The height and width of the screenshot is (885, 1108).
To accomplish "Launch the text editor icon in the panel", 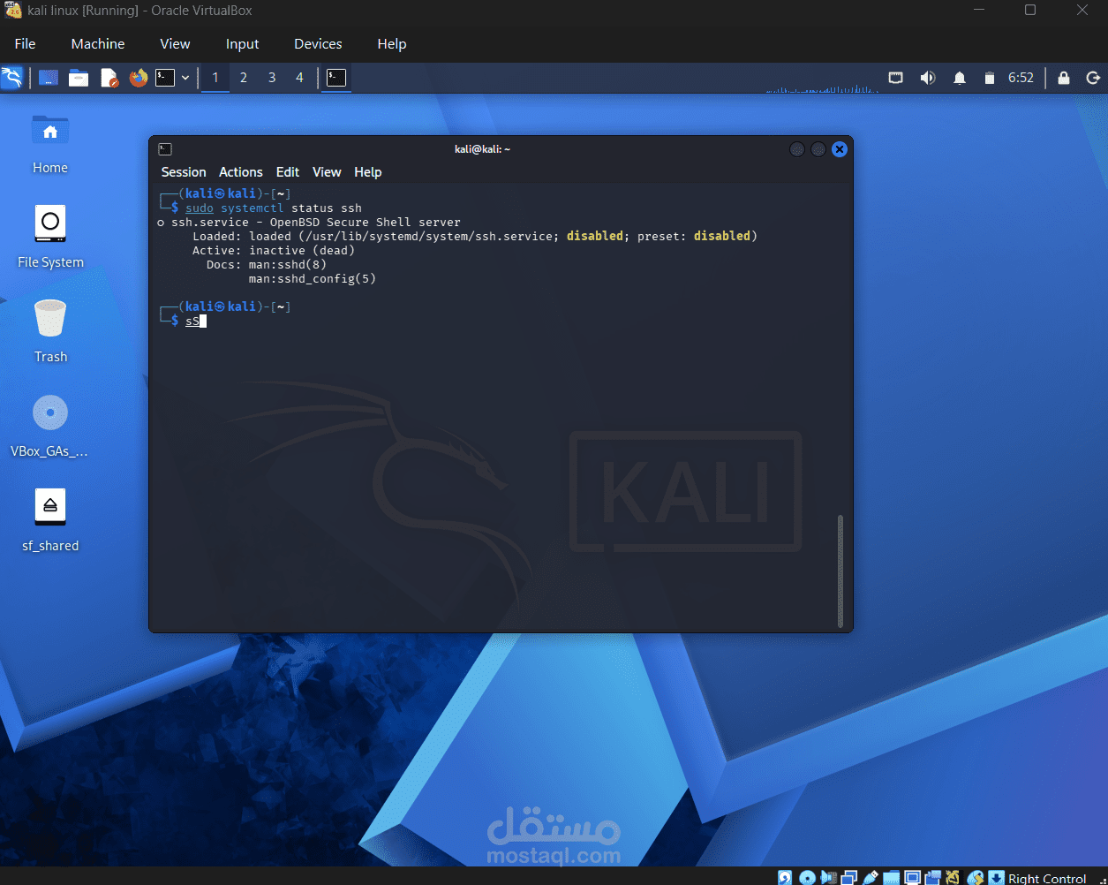I will pyautogui.click(x=109, y=78).
